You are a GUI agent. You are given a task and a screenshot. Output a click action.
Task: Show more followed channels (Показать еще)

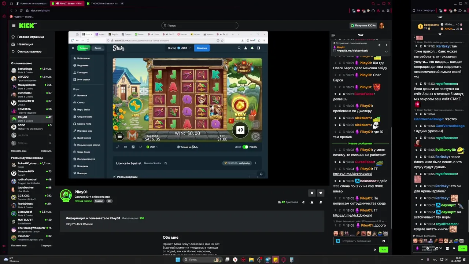(19, 151)
